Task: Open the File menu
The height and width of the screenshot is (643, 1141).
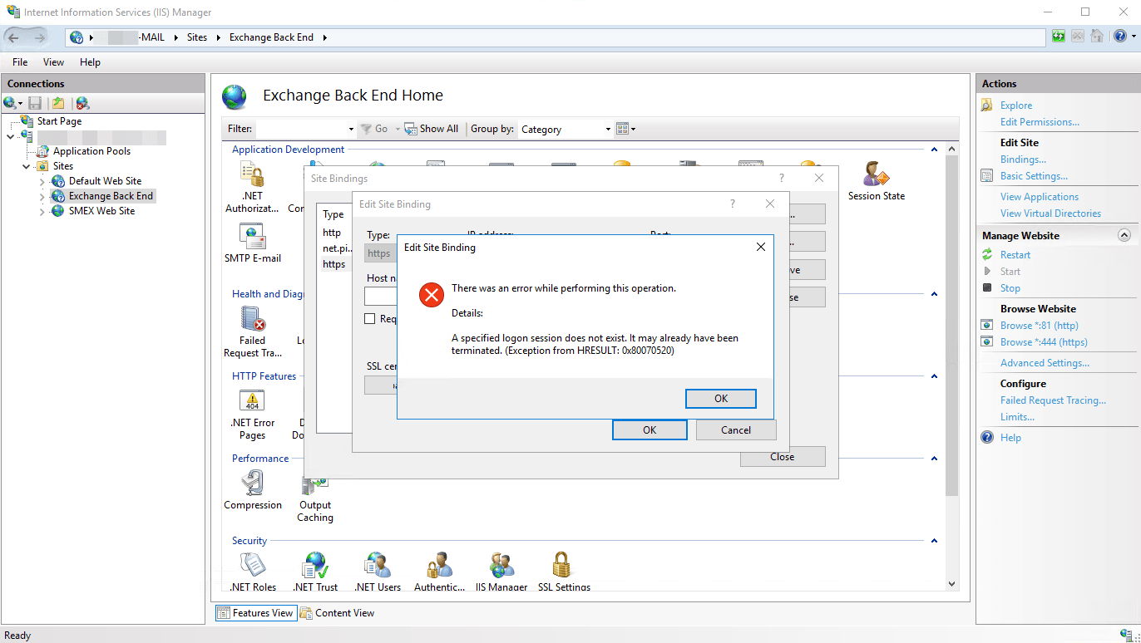Action: 20,62
